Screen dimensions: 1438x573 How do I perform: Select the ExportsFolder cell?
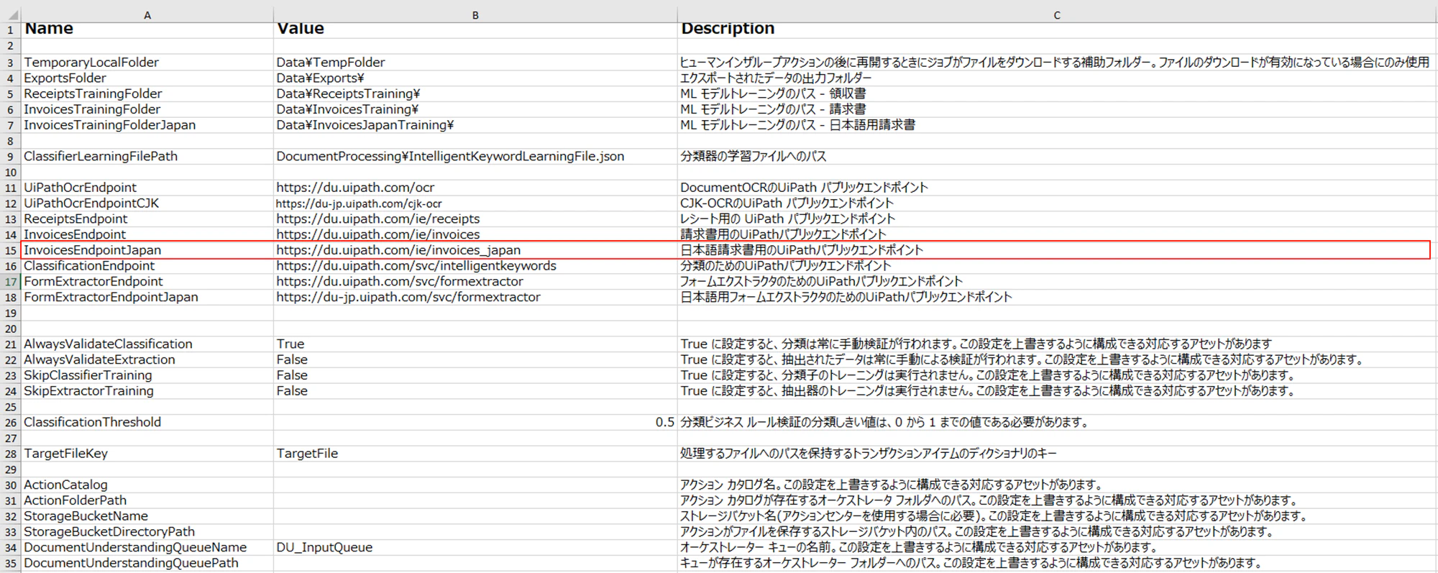147,78
